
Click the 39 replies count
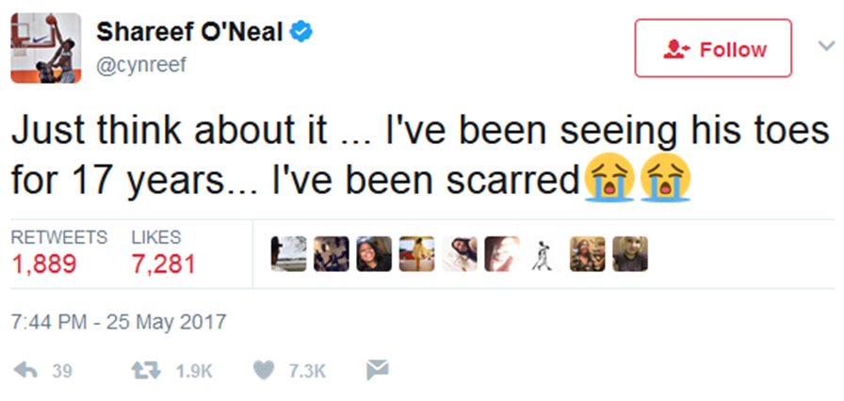(x=62, y=371)
